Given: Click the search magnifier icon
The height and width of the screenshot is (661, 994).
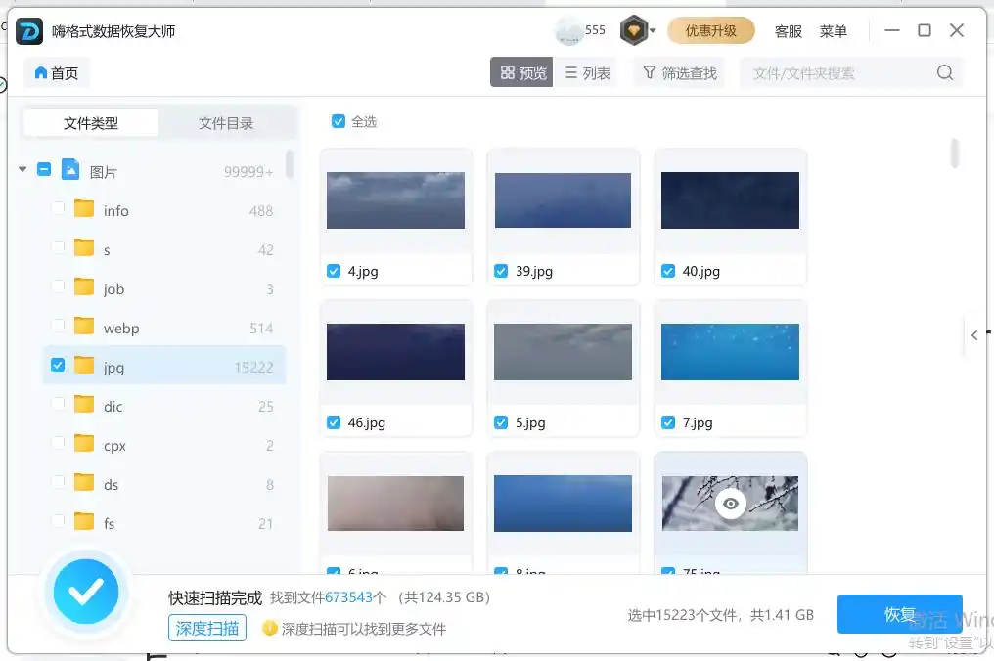Looking at the screenshot, I should (944, 71).
